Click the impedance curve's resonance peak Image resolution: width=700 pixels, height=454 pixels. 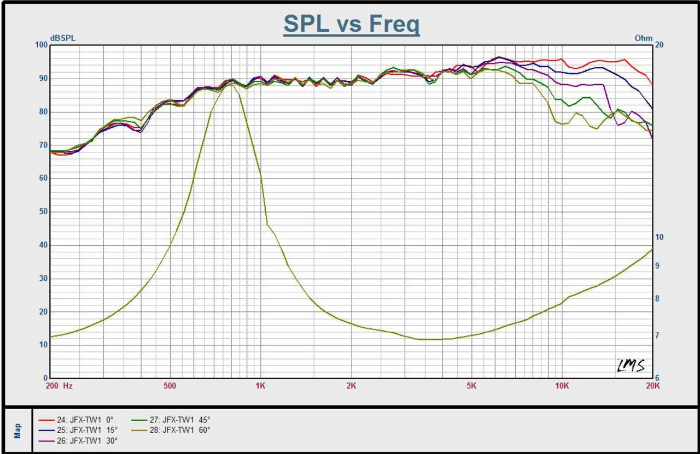pyautogui.click(x=231, y=85)
